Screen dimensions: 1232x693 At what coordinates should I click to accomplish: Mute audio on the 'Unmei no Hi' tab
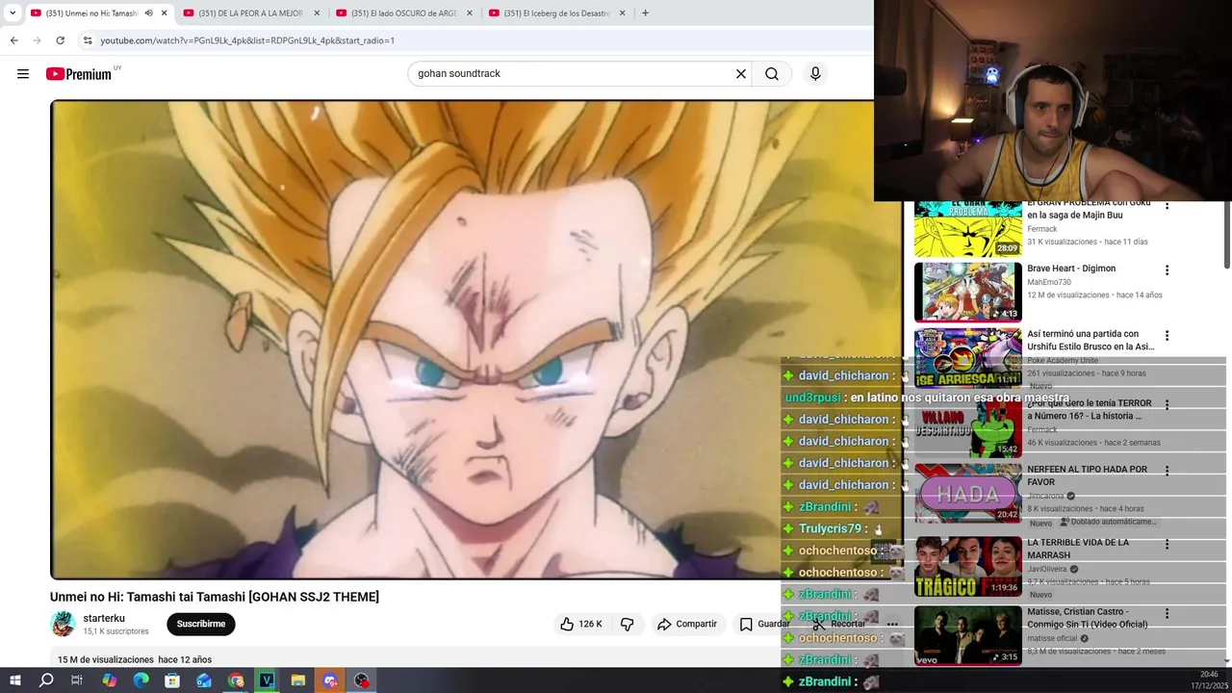[148, 13]
